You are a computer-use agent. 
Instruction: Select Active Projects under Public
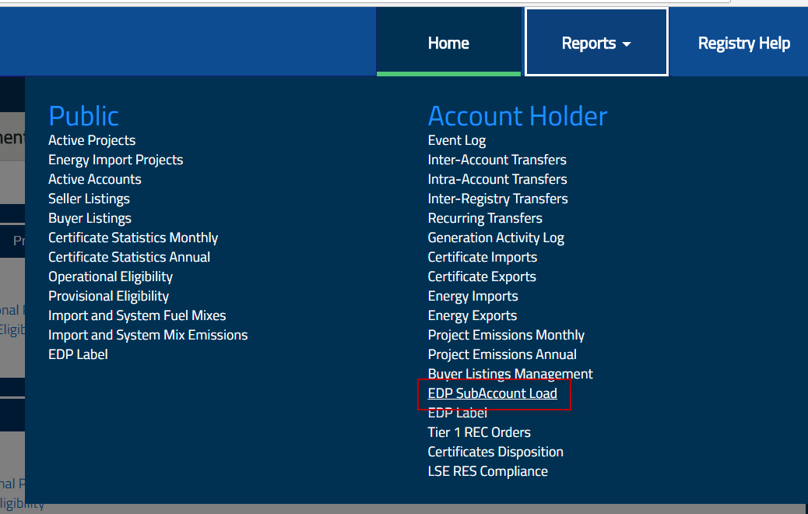coord(92,140)
